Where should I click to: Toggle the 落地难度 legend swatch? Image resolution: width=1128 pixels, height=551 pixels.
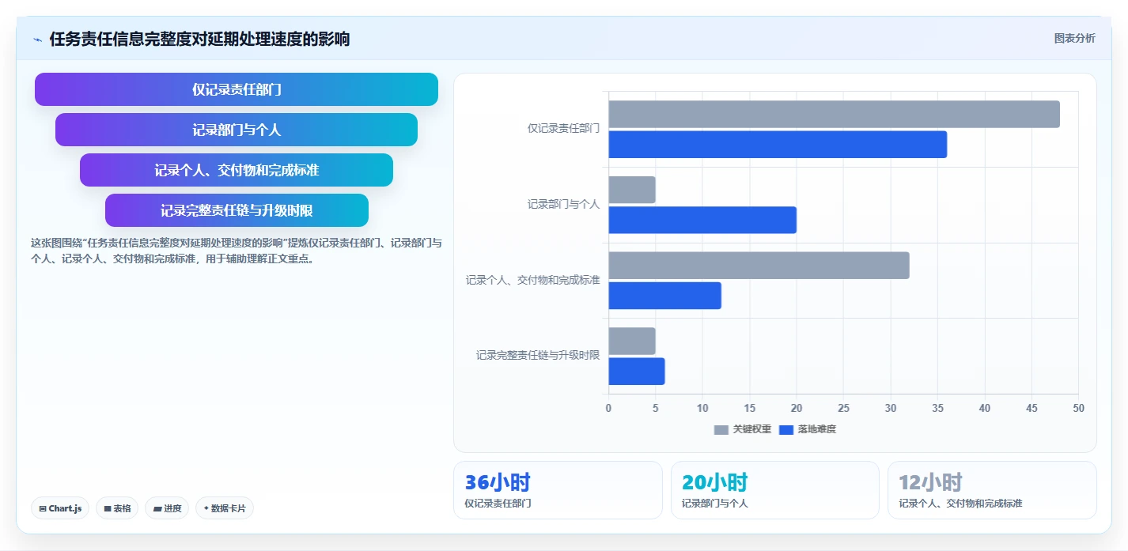786,429
